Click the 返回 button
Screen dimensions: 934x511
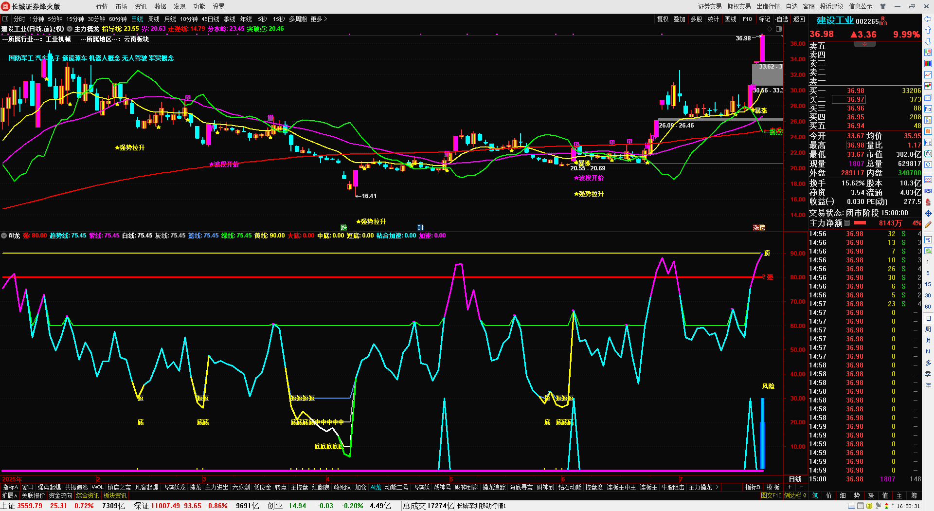tap(799, 19)
